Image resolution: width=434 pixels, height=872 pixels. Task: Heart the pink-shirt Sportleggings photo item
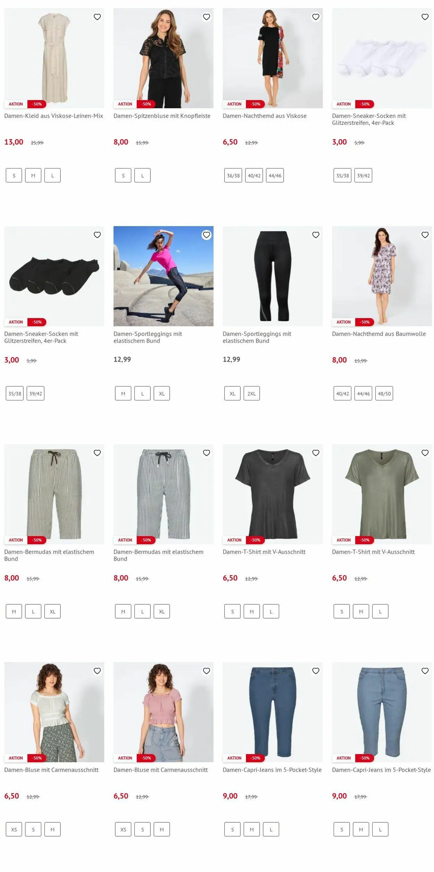[207, 235]
